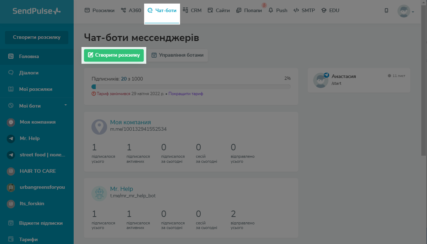The width and height of the screenshot is (427, 244).
Task: Open the Анастасия conversation
Action: click(359, 80)
